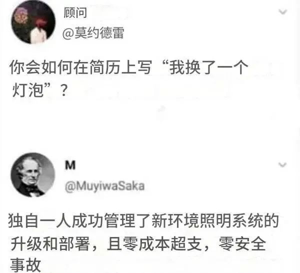Click the phrase 且零成本超支
This screenshot has height=273, width=300.
tap(154, 243)
